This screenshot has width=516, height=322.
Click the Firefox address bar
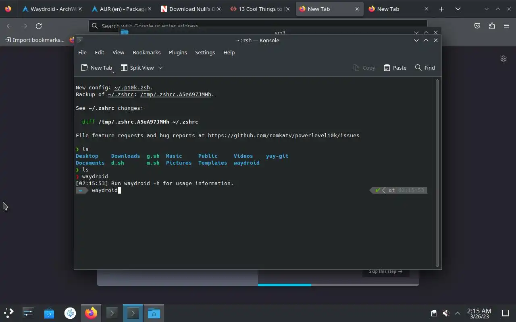click(x=258, y=26)
